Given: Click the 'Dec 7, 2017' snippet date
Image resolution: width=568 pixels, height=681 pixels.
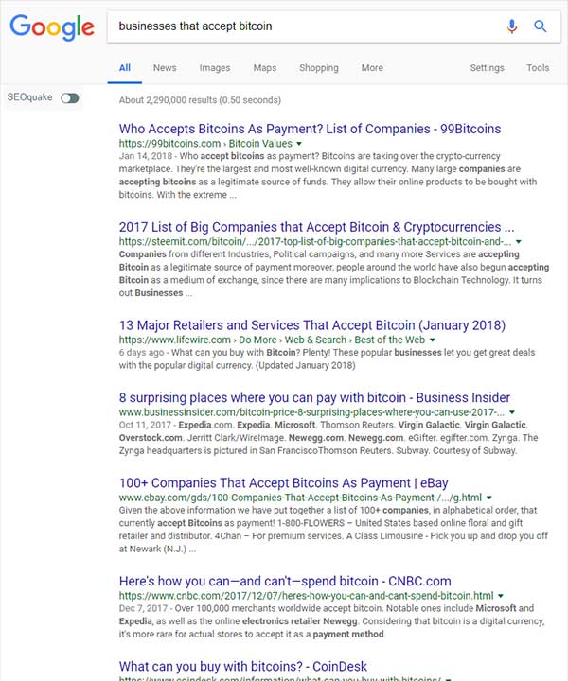Looking at the screenshot, I should click(x=143, y=608).
